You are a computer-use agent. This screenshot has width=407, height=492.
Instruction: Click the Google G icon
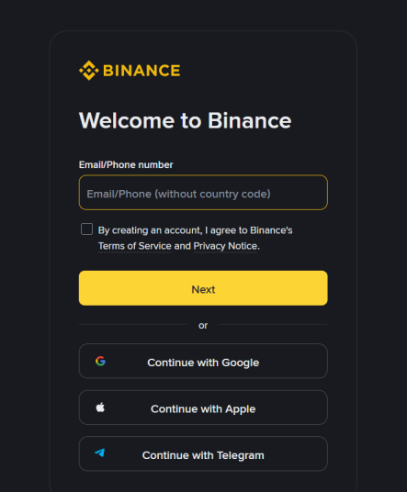(100, 361)
